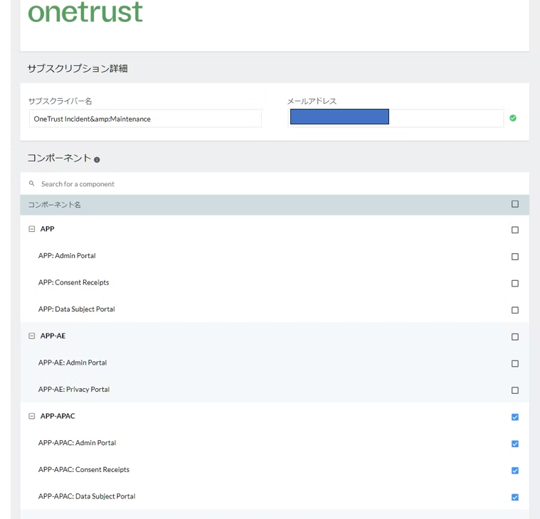The width and height of the screenshot is (540, 519).
Task: Enable the APP group checkbox
Action: coord(515,230)
